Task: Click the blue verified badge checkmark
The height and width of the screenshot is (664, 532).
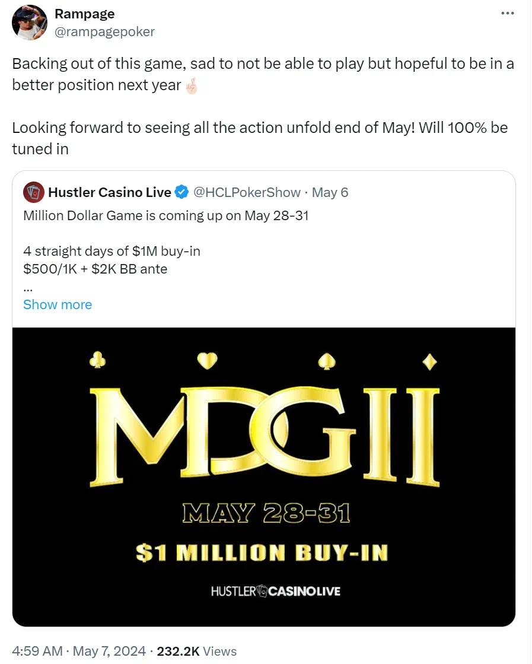Action: 182,192
